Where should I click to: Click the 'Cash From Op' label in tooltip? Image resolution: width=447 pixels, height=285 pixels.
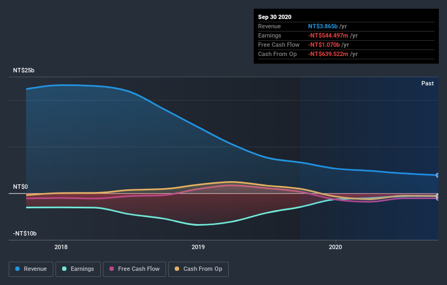(277, 54)
